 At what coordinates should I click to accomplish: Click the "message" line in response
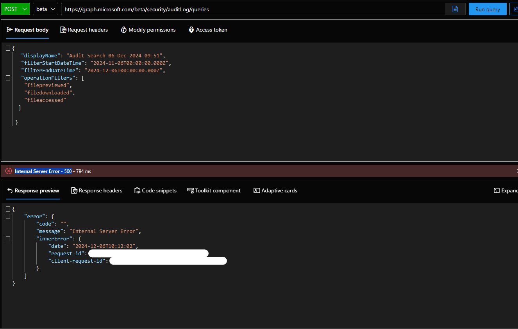(89, 231)
